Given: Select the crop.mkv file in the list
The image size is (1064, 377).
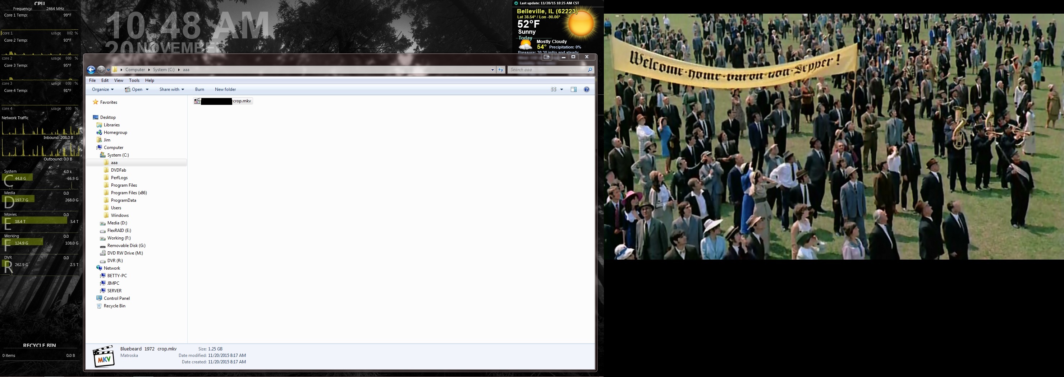Looking at the screenshot, I should coord(223,101).
